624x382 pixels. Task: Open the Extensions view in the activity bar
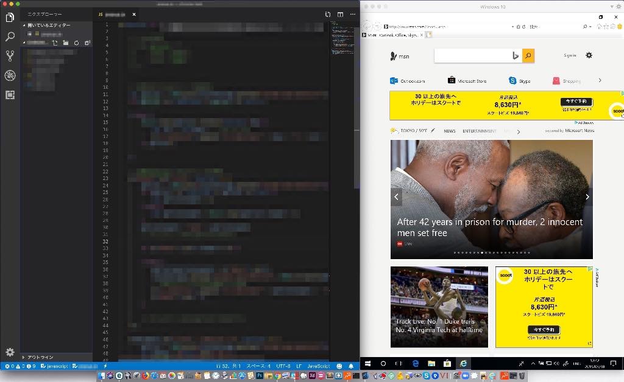click(x=10, y=95)
